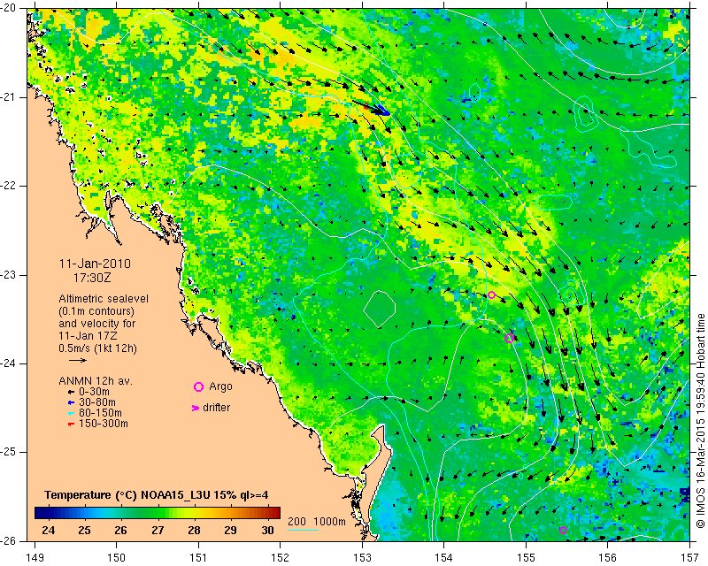Viewport: 708px width, 566px height.
Task: Click the '-21' latitude axis label
Action: point(8,97)
